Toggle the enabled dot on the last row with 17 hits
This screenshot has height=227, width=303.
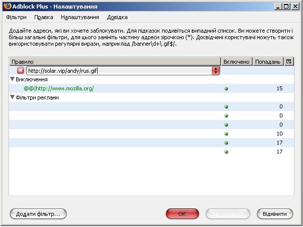[x=226, y=152]
